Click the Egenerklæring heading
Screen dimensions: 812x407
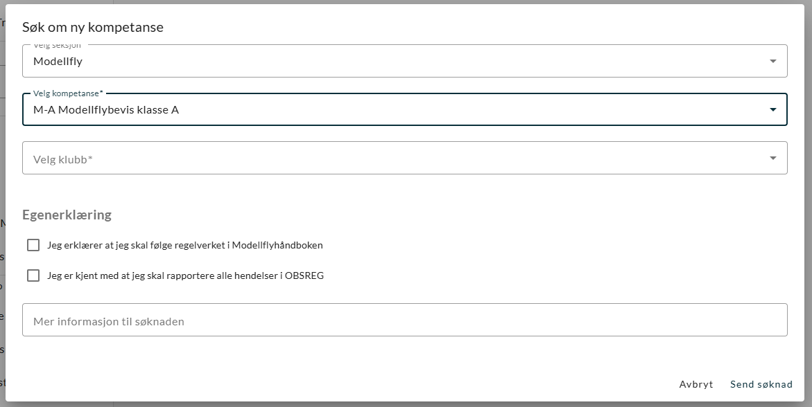(x=67, y=215)
